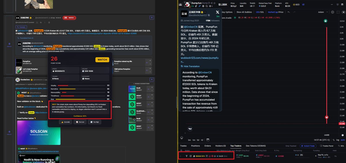Image resolution: width=346 pixels, height=163 pixels.
Task: Switch to the Trades tab
Action: point(183,146)
